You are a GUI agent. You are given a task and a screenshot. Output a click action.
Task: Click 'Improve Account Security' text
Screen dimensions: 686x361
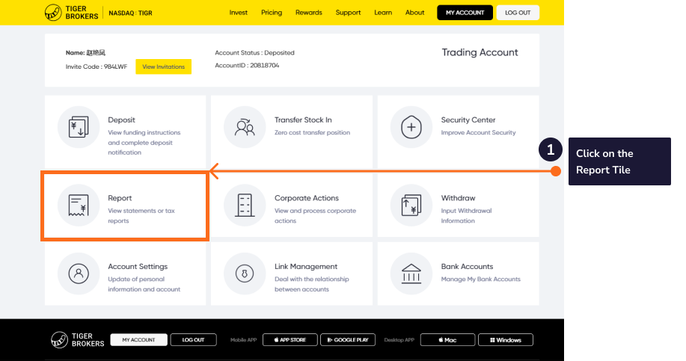pyautogui.click(x=478, y=132)
